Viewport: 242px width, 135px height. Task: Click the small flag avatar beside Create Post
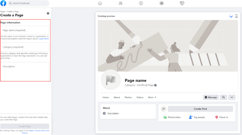[163, 109]
